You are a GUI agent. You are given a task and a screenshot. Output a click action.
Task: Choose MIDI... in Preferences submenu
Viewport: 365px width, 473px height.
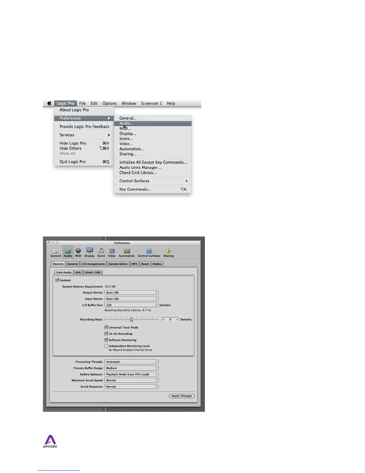(x=153, y=128)
